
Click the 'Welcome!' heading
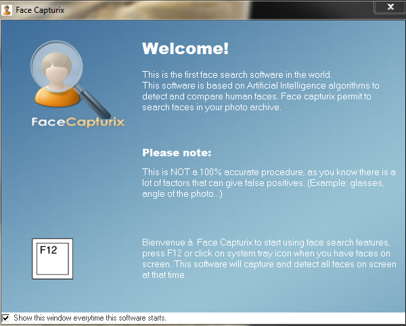pos(185,49)
